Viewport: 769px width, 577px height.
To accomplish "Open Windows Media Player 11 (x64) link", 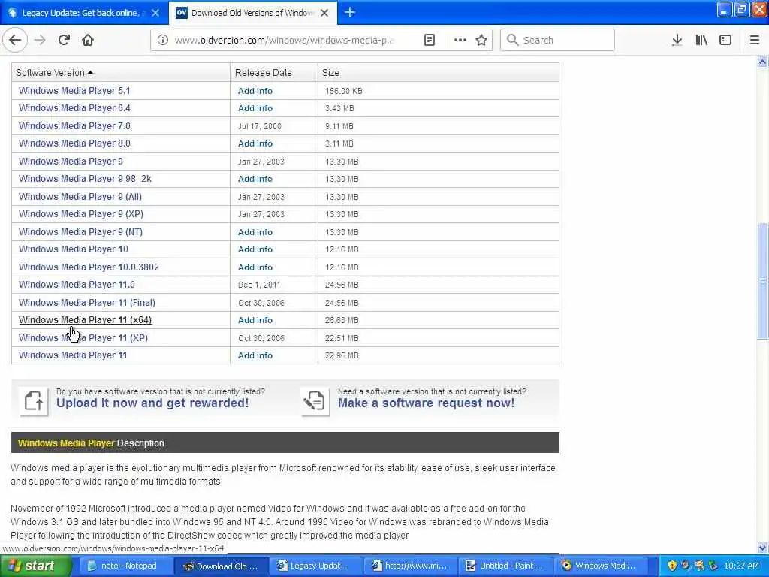I will coord(86,320).
